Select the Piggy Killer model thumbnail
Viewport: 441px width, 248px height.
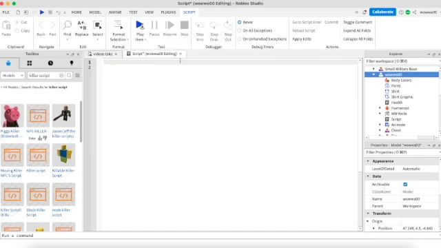point(12,116)
